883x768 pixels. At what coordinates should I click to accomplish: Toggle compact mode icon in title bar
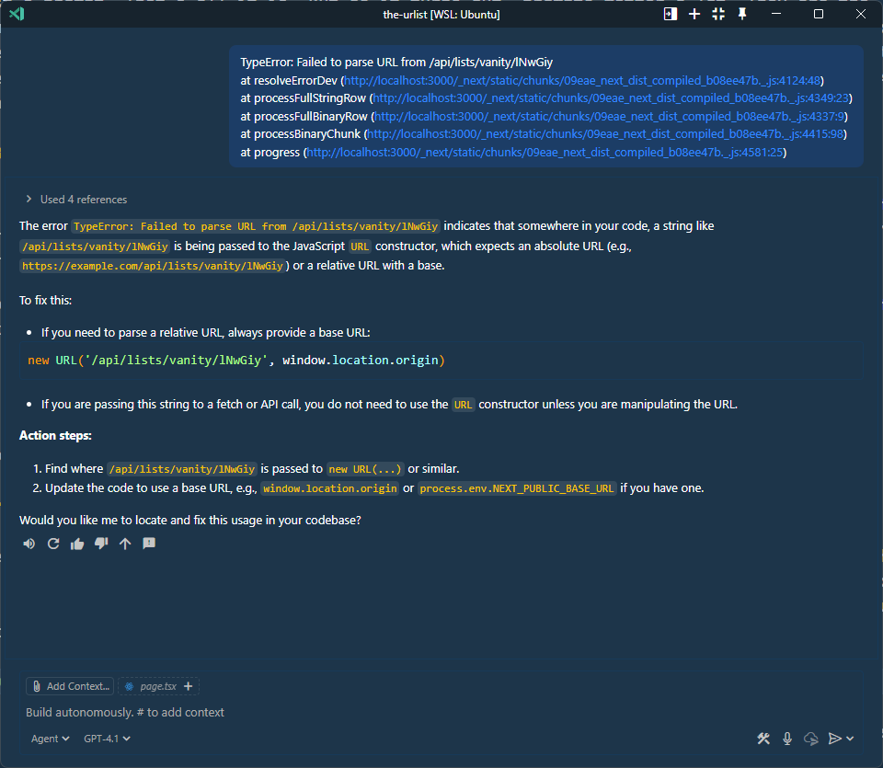coord(718,14)
